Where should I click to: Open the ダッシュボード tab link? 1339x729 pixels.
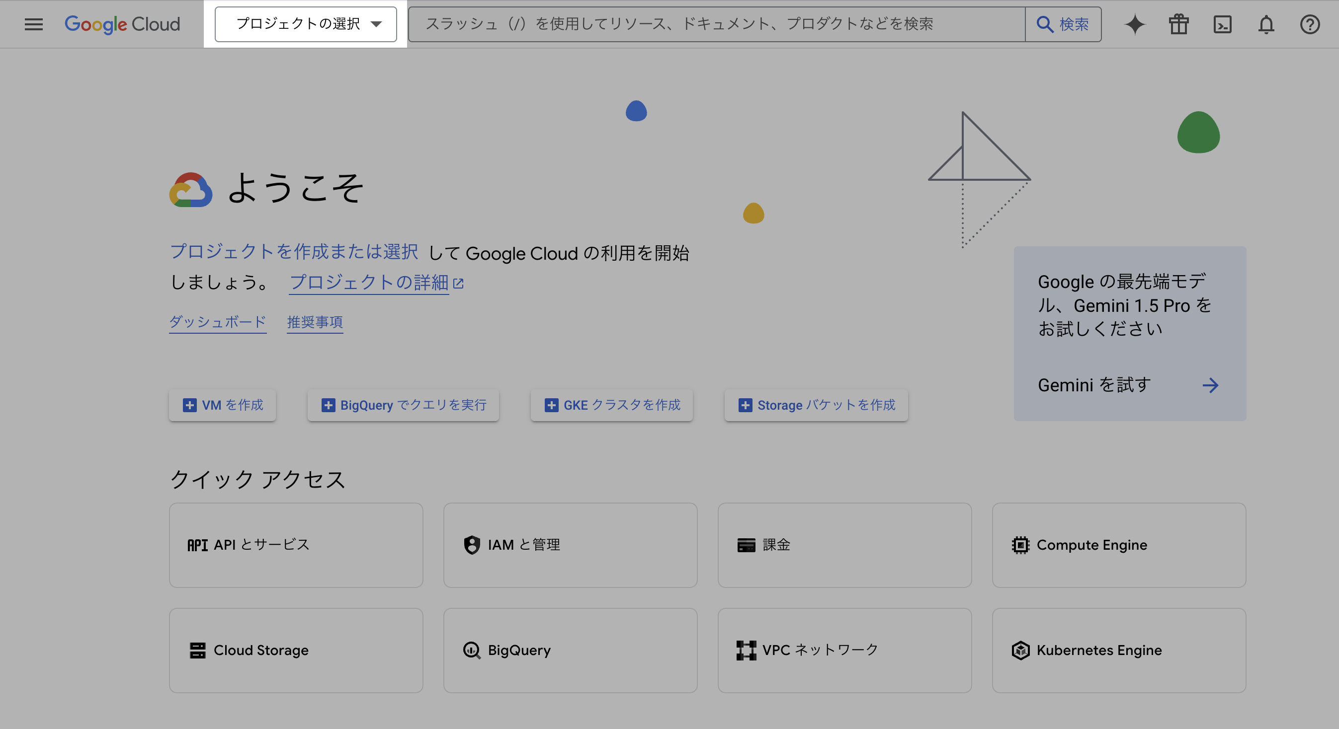click(x=218, y=322)
